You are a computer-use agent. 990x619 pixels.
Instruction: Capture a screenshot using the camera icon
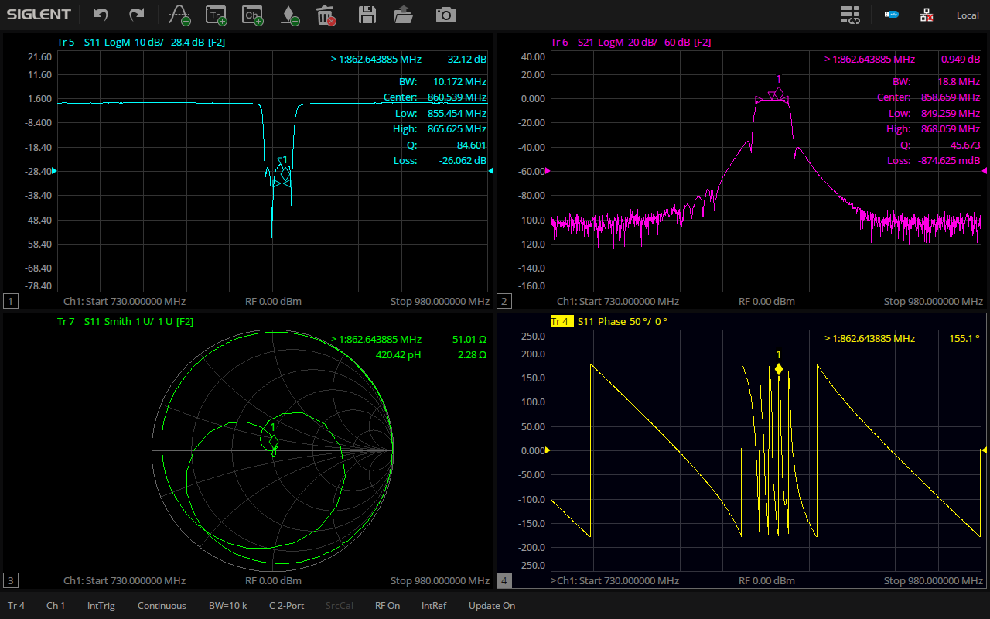click(x=445, y=15)
